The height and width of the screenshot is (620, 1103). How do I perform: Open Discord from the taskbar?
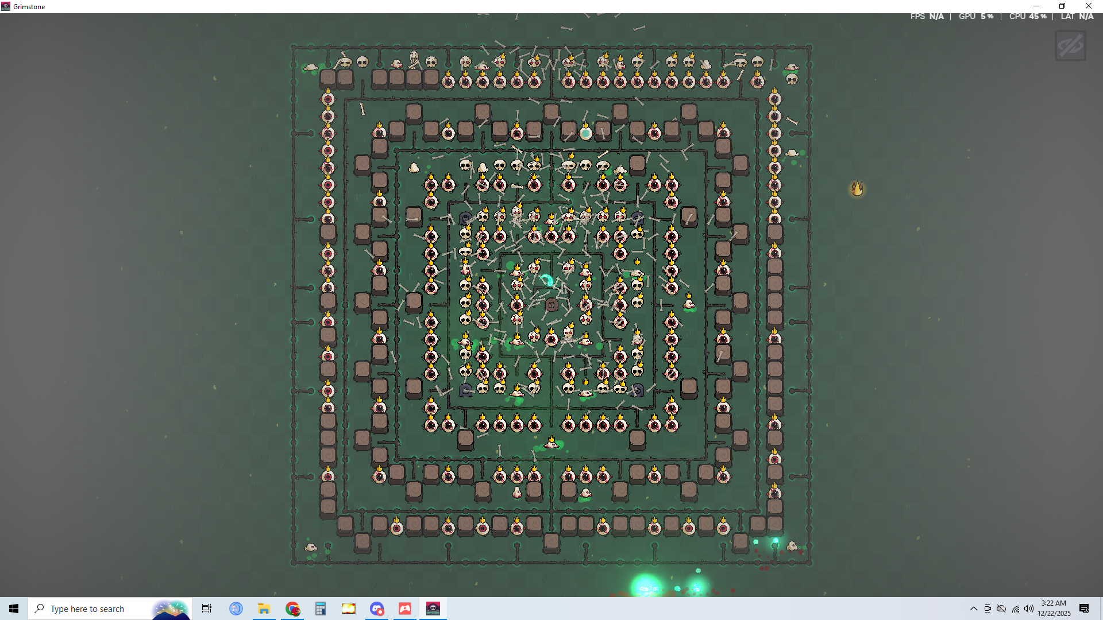377,609
